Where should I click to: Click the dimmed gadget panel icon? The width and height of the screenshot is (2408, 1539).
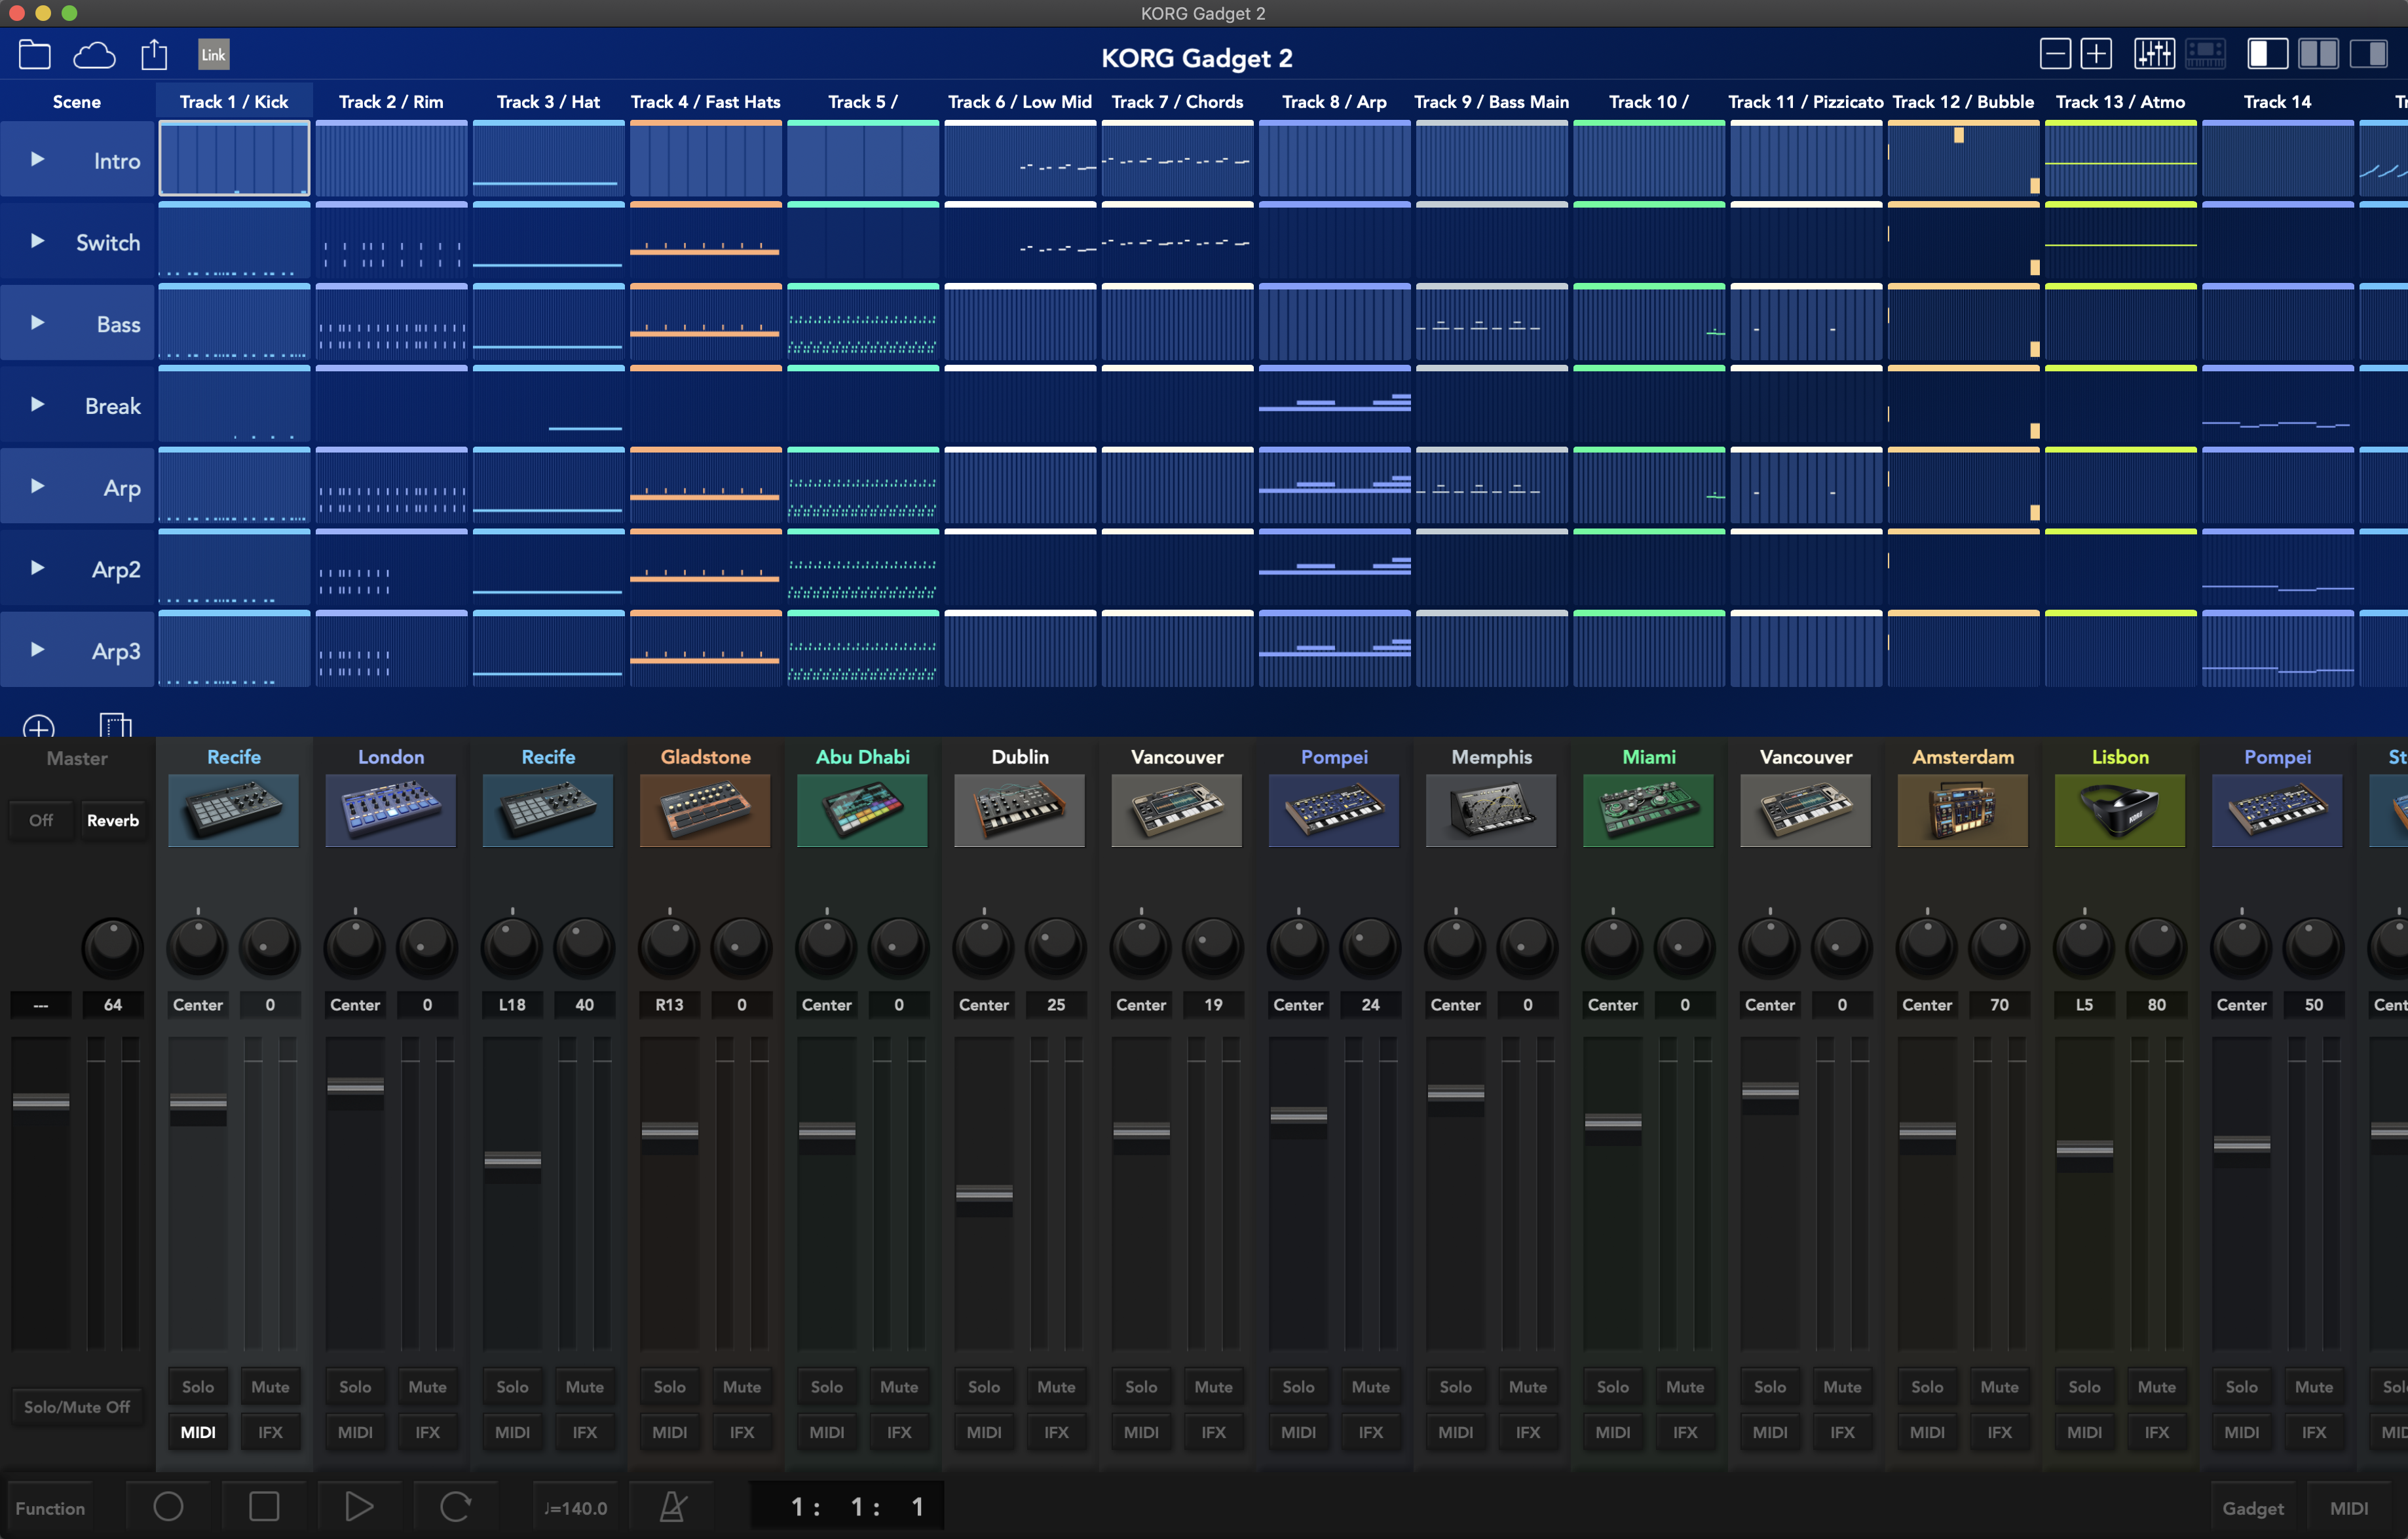click(2205, 53)
